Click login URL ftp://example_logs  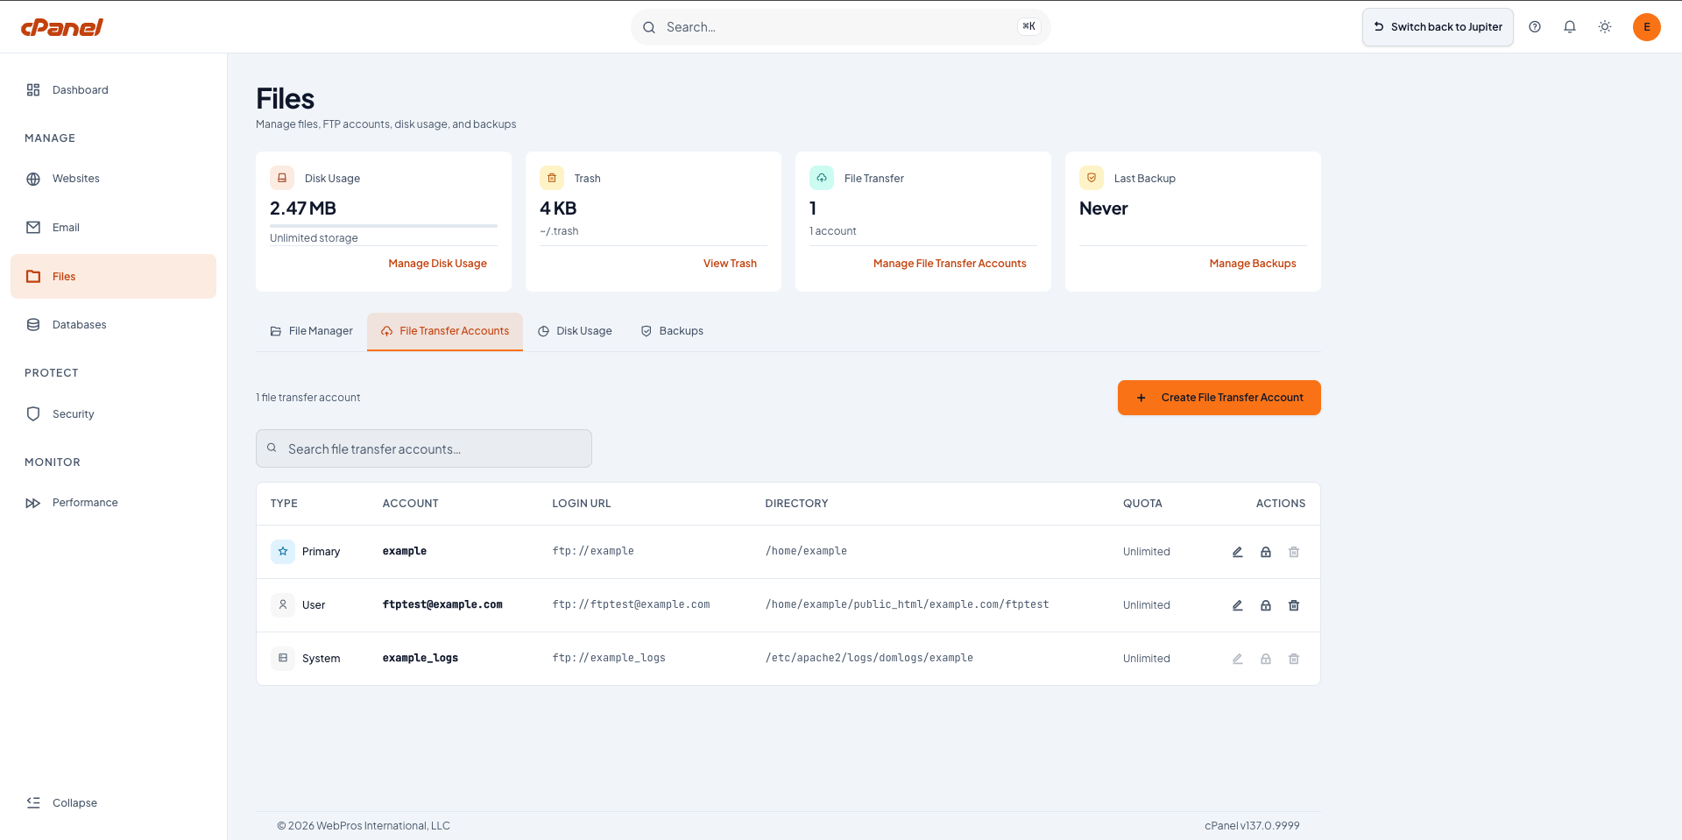(x=609, y=658)
